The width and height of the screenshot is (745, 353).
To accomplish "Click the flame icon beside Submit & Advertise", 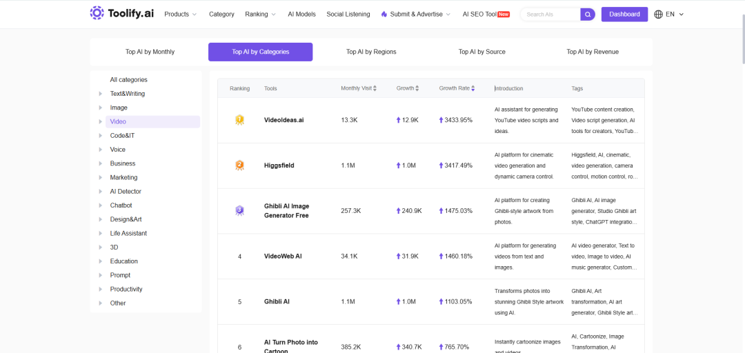I will tap(384, 14).
